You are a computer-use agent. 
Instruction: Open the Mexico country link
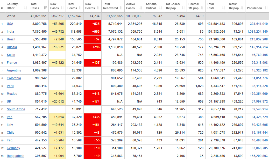(12, 94)
